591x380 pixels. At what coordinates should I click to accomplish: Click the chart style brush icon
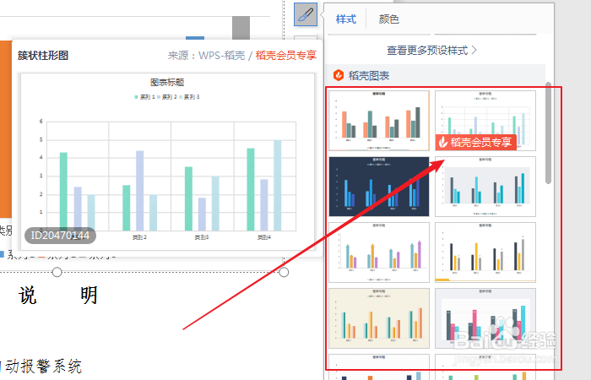tap(306, 14)
